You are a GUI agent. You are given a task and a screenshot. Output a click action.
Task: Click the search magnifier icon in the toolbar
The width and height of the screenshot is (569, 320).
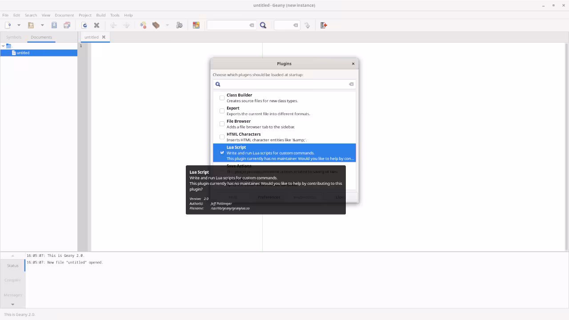click(263, 25)
